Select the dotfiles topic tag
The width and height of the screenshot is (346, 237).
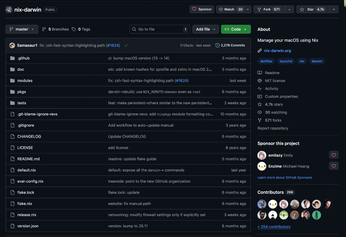click(x=266, y=61)
